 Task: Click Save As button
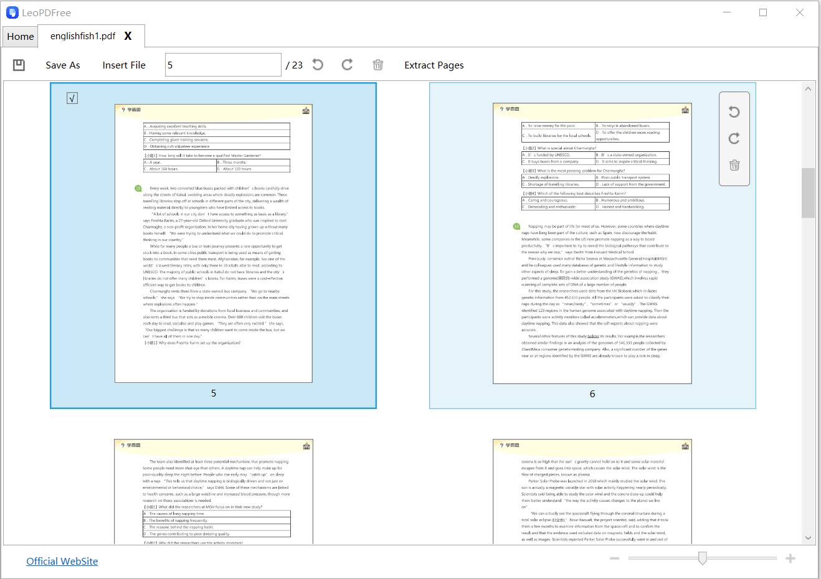[63, 65]
